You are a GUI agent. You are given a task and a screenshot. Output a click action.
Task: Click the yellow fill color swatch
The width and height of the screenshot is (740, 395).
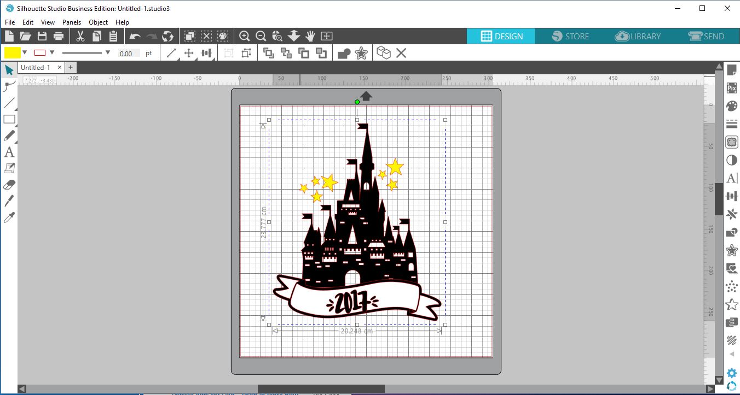tap(12, 53)
